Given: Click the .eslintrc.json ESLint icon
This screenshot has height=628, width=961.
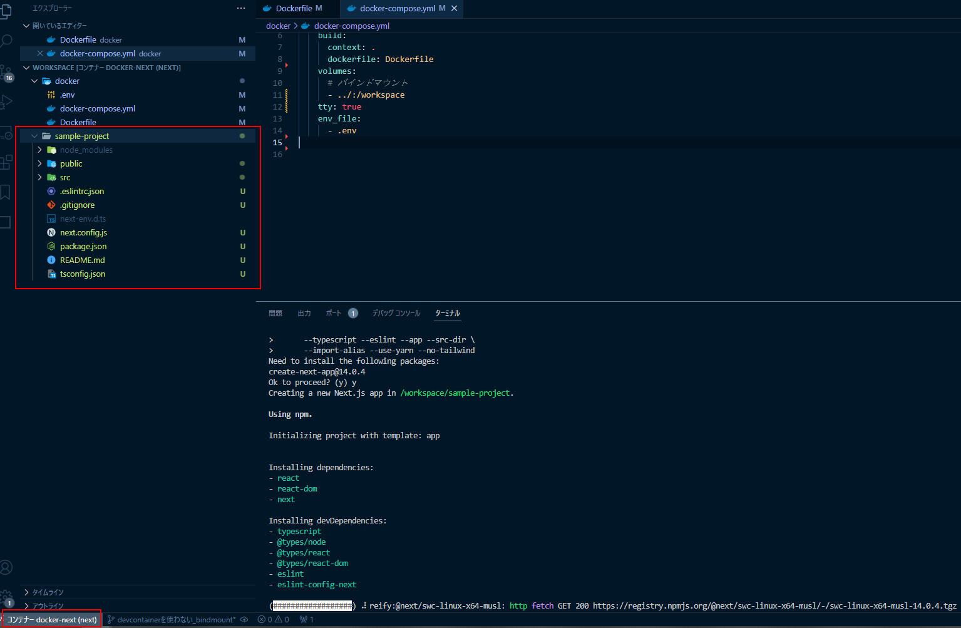Looking at the screenshot, I should tap(51, 191).
